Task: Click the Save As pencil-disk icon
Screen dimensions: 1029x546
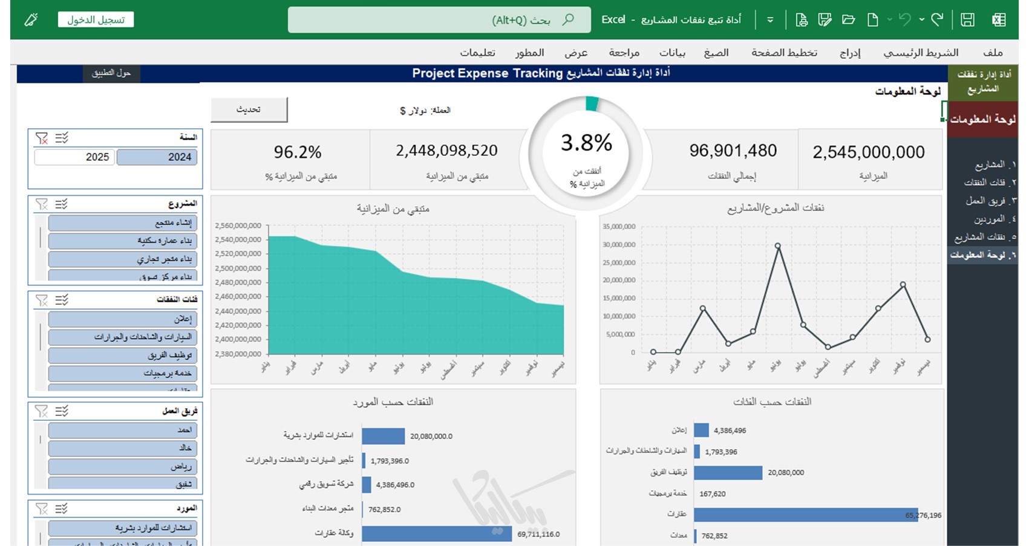Action: 825,20
